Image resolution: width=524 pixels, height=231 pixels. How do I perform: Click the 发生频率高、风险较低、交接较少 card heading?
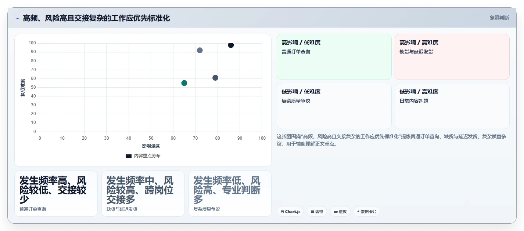[53, 190]
